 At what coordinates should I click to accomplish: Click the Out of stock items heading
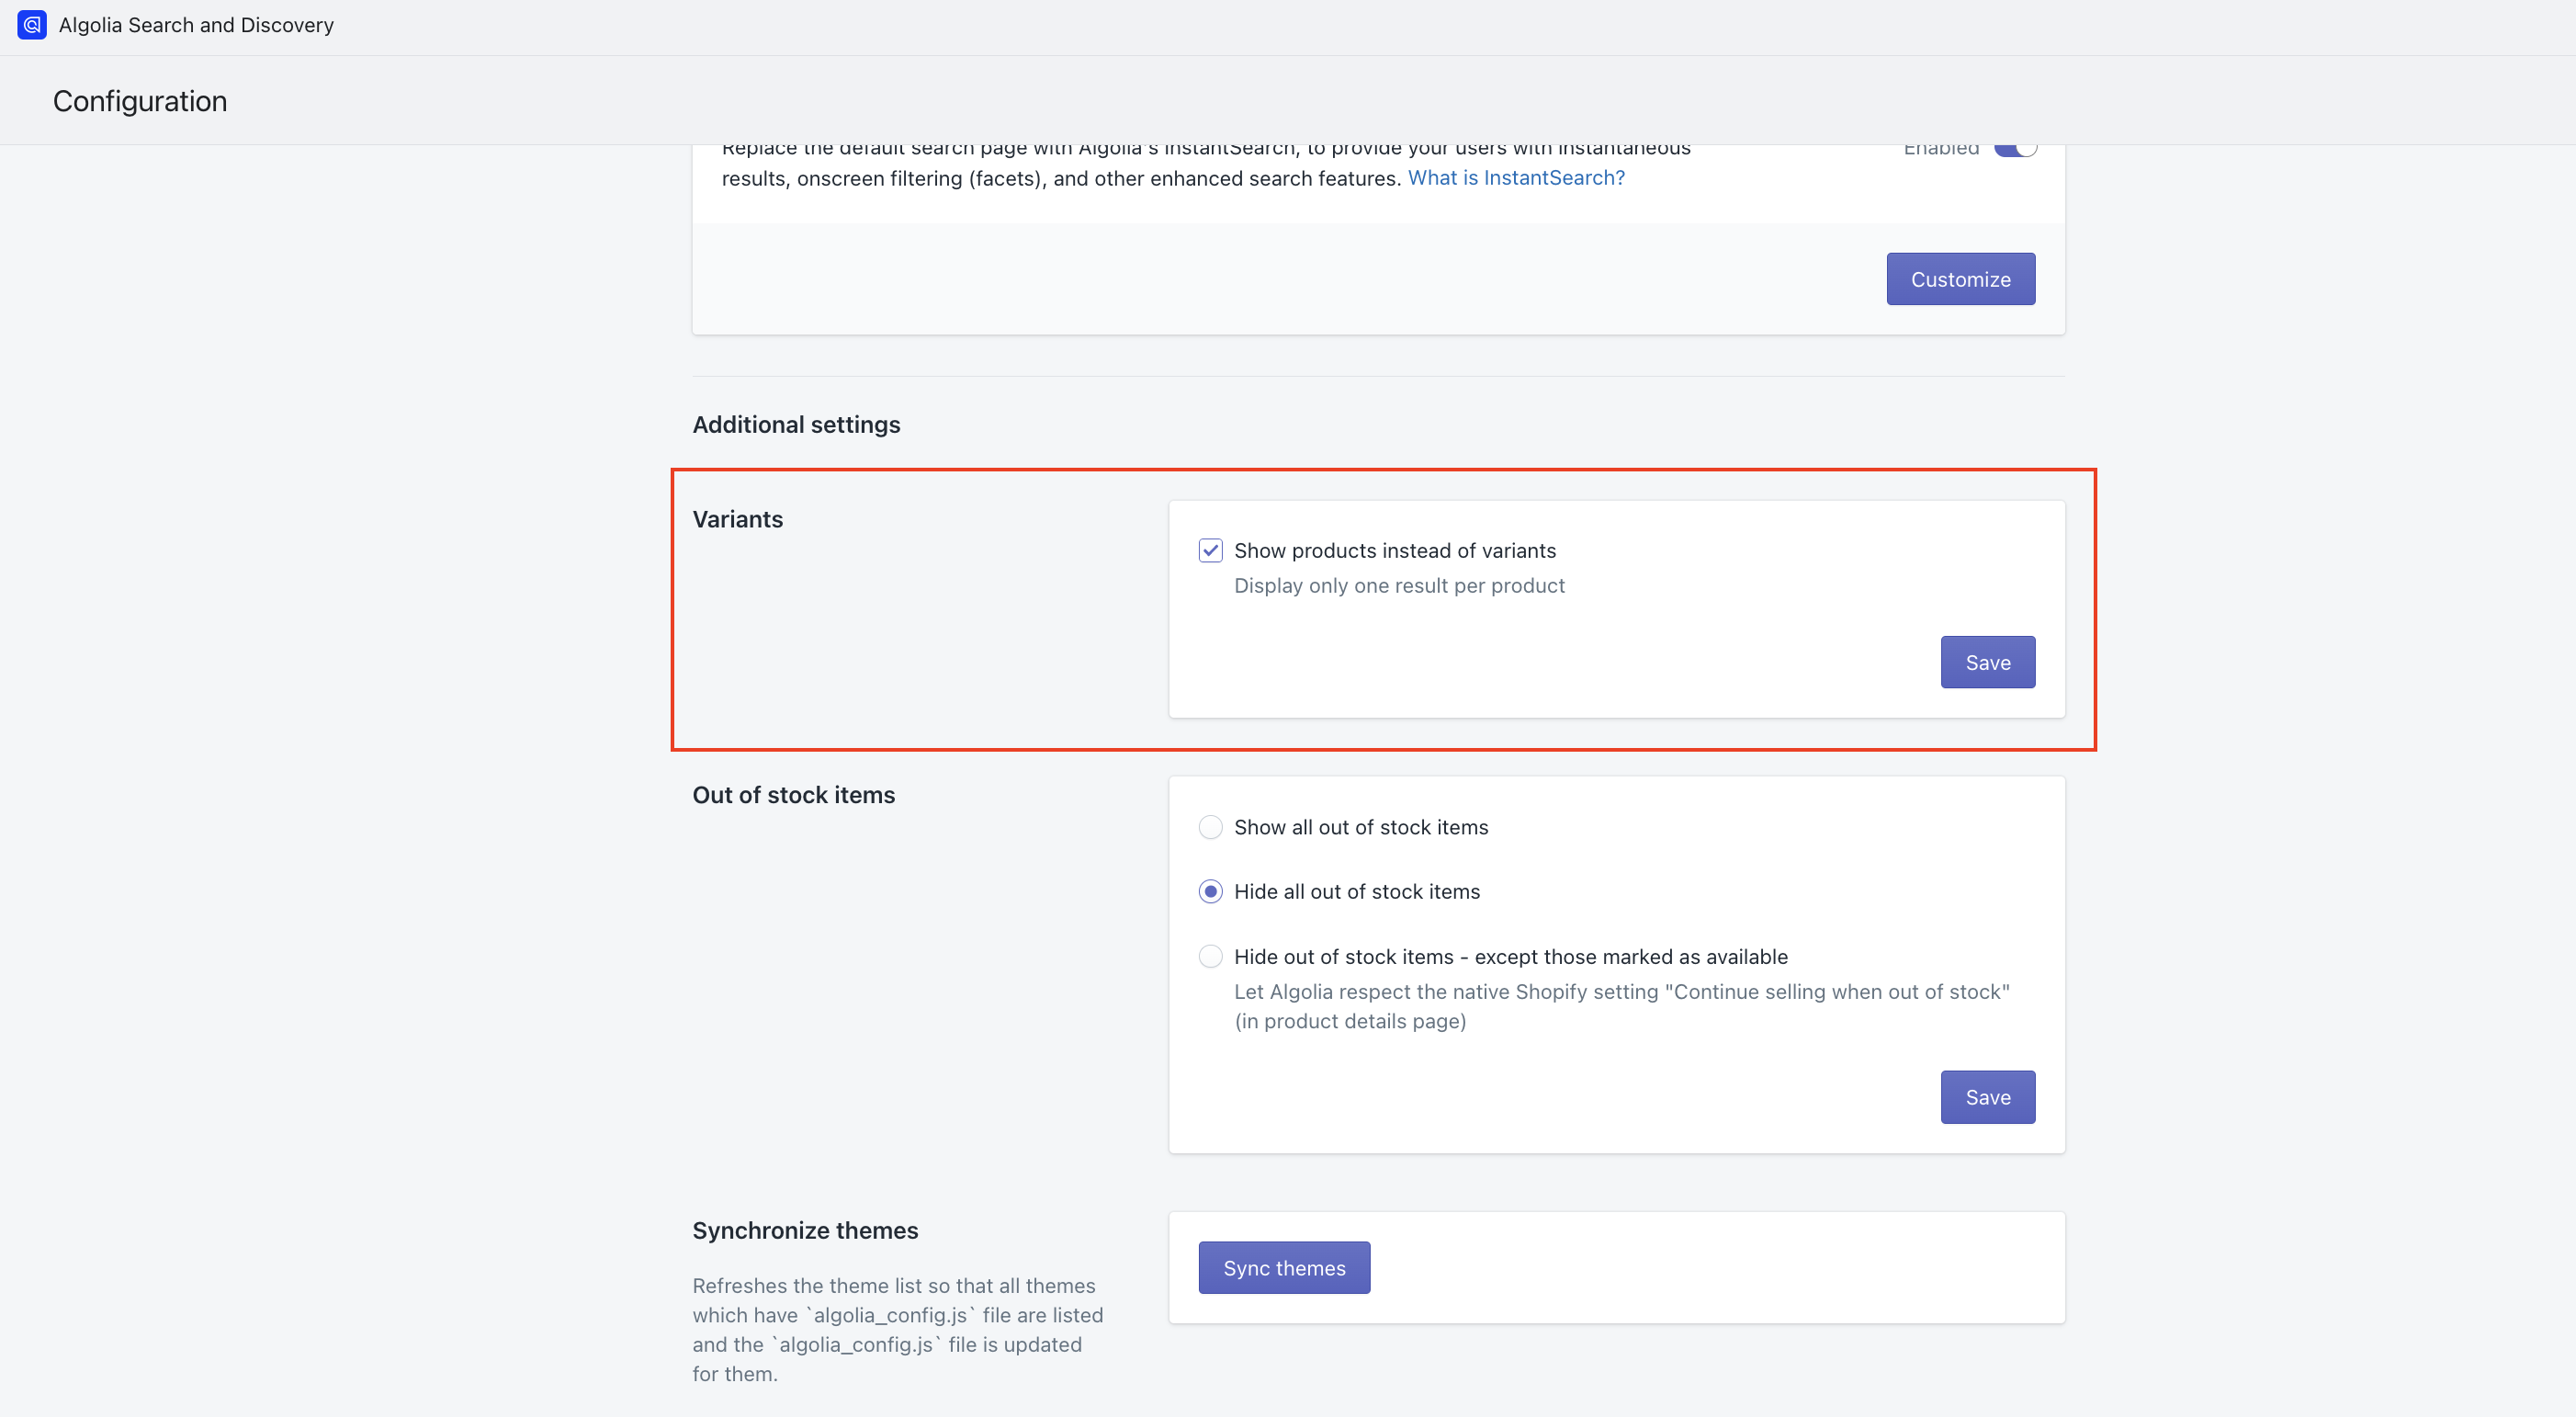pos(794,795)
